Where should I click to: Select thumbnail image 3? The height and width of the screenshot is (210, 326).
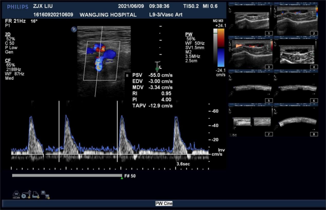click(x=251, y=53)
